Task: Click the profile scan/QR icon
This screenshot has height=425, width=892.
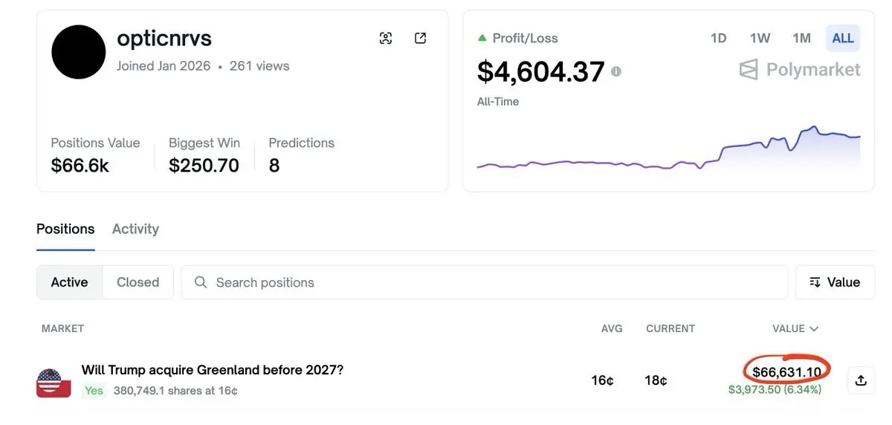Action: tap(385, 39)
